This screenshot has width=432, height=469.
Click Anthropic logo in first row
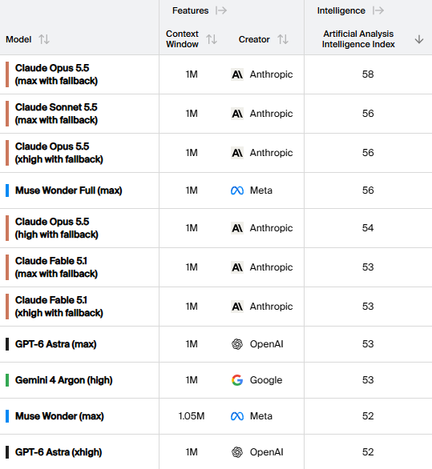(237, 74)
